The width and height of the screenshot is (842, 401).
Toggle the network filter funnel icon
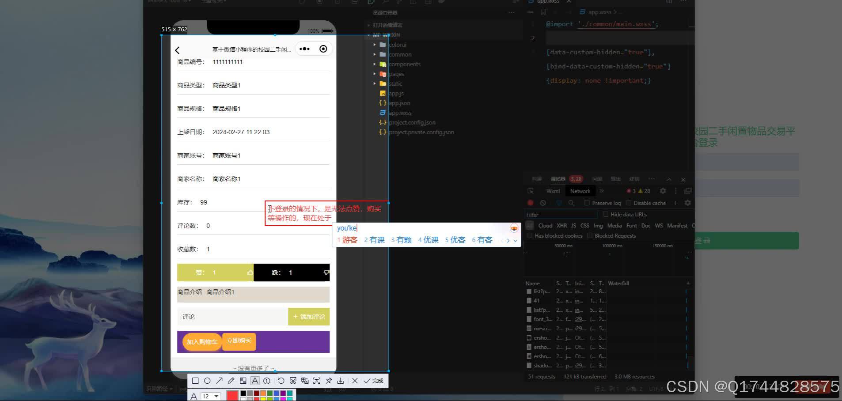click(559, 203)
